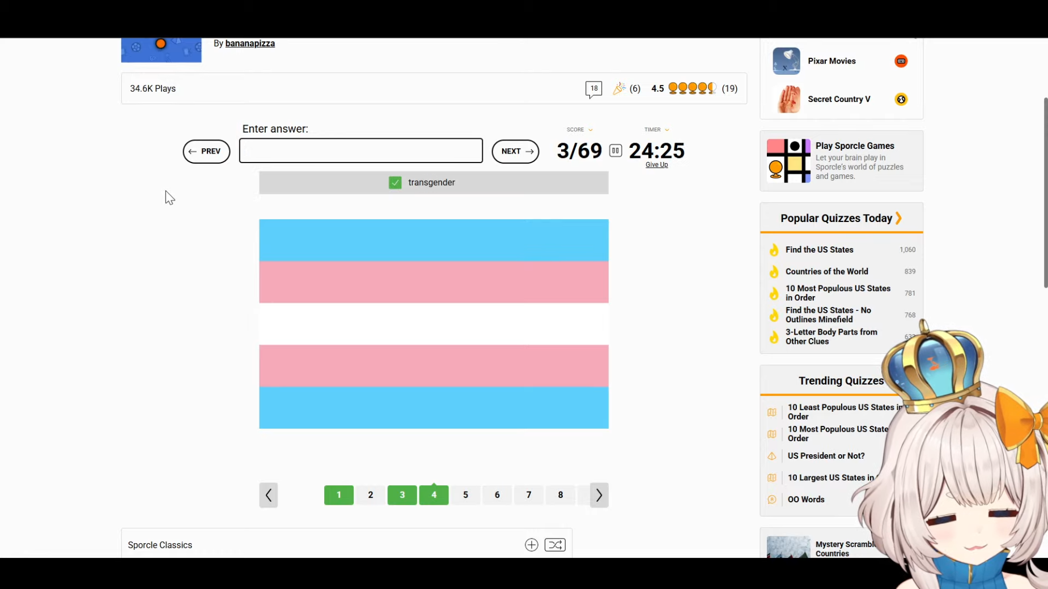
Task: Open 10 Least Populous US States quiz
Action: (845, 412)
